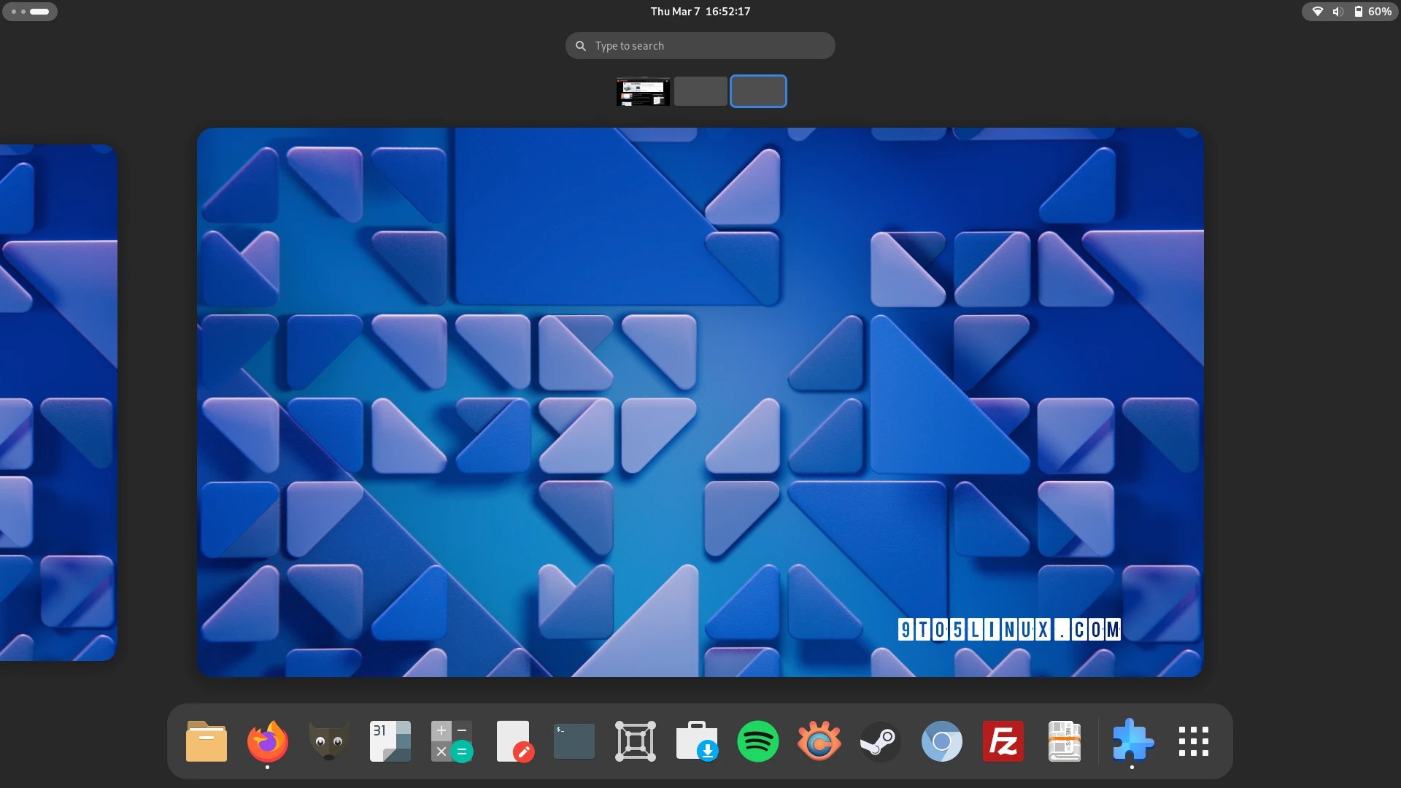Image resolution: width=1401 pixels, height=788 pixels.
Task: Open the Boxes virtualization app icon
Action: 636,741
